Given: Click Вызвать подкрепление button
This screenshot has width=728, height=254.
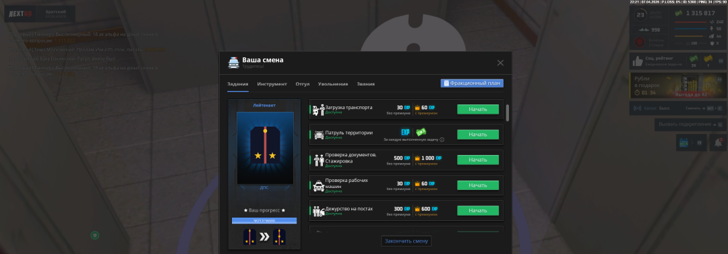Looking at the screenshot, I should point(690,125).
